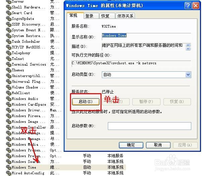Select the Windows Search service name

(x=26, y=162)
